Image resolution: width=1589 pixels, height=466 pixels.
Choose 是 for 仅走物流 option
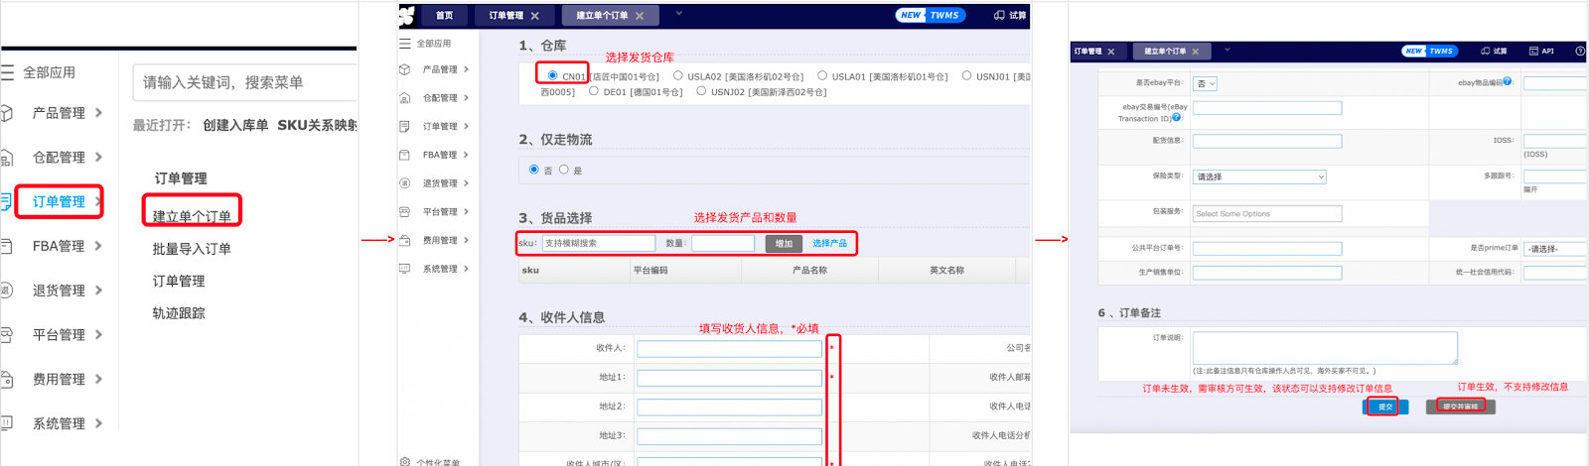(x=564, y=170)
